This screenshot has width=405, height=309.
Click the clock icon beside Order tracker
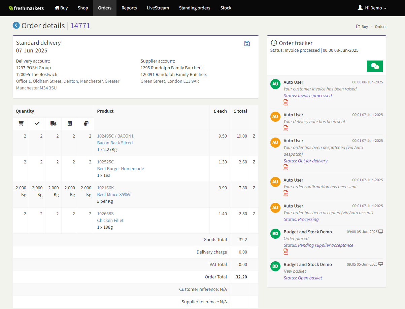pyautogui.click(x=274, y=43)
